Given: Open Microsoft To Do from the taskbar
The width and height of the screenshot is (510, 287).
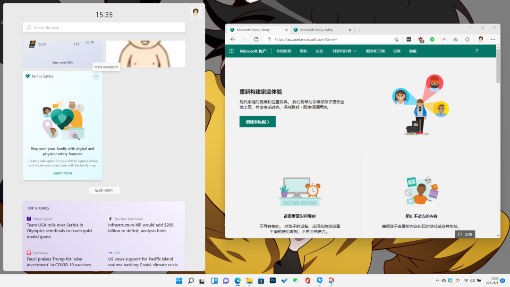Looking at the screenshot, I should pos(284,280).
